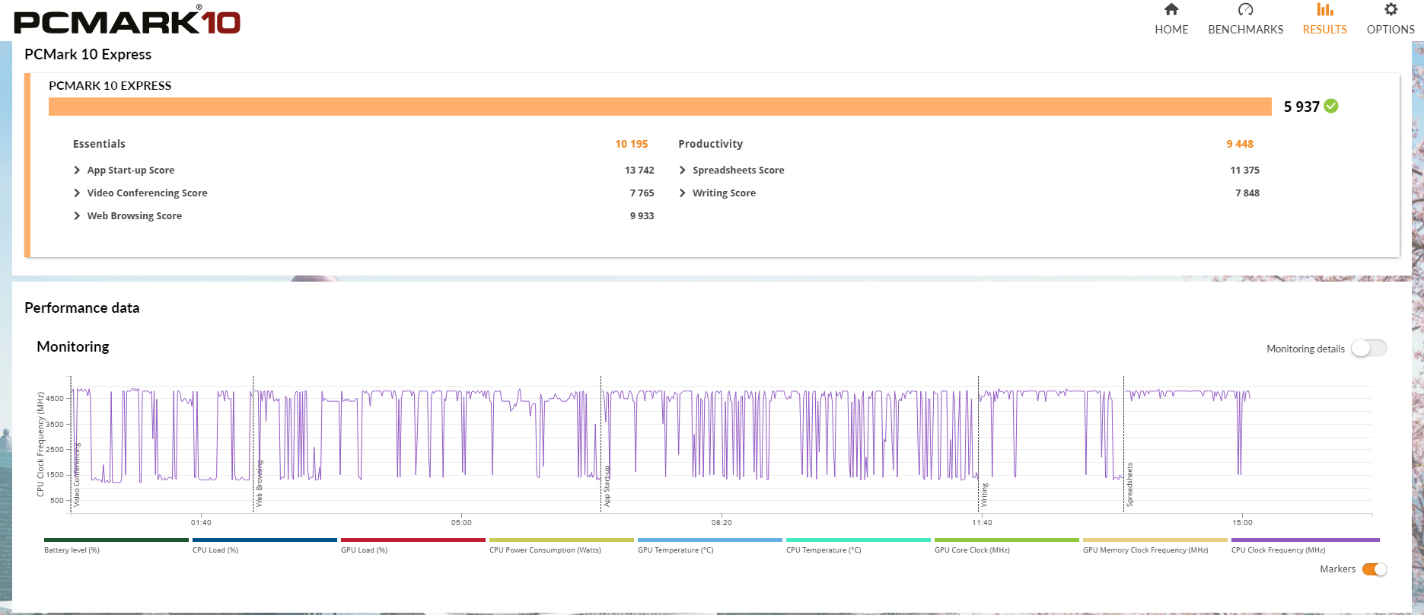Click the 05:00 time axis label
1424x615 pixels.
click(461, 523)
